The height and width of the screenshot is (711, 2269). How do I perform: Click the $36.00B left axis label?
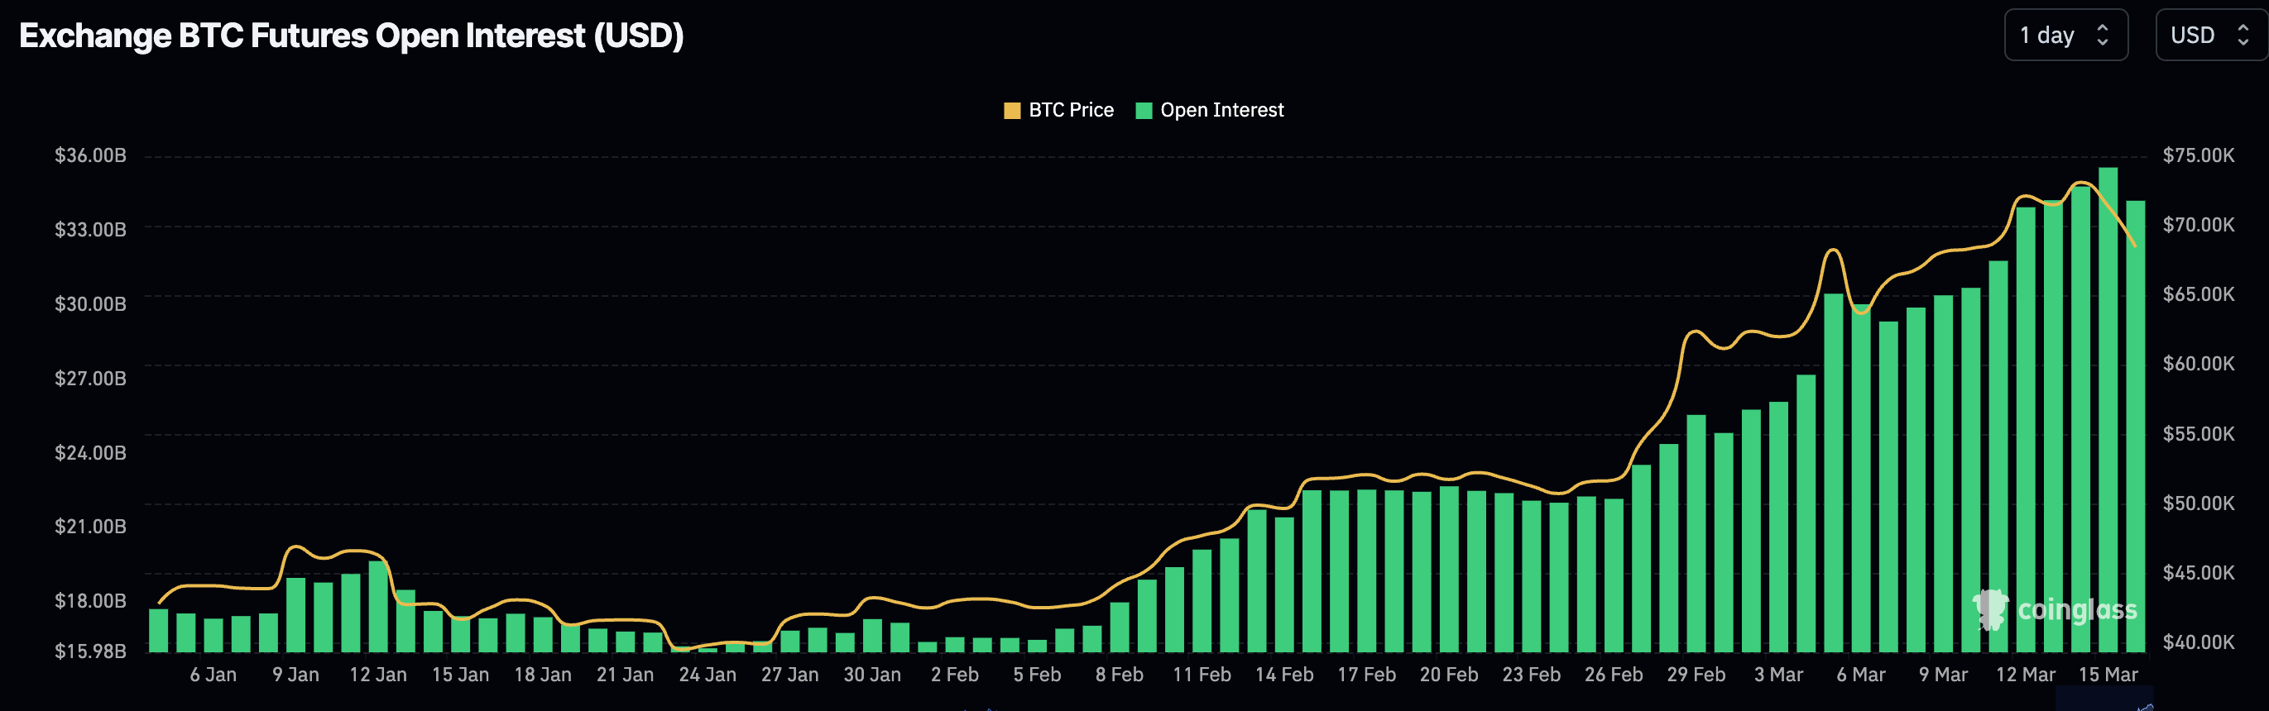(91, 155)
